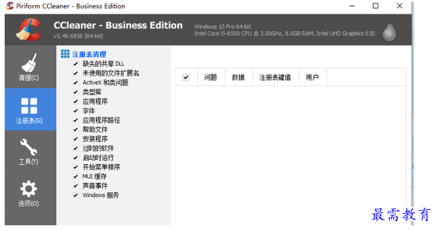Sort by the 问题 column header
The width and height of the screenshot is (435, 231).
click(211, 78)
